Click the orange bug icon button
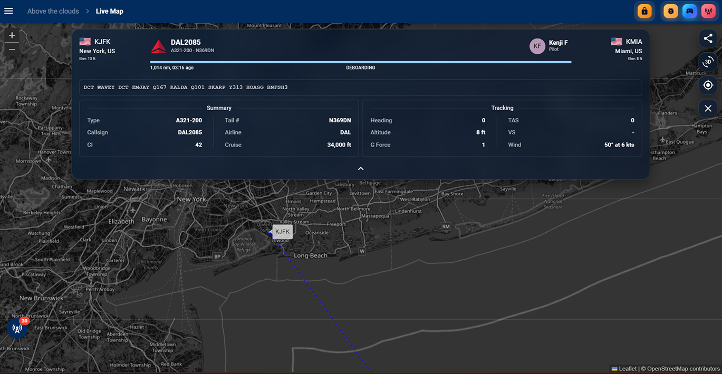The image size is (722, 374). click(671, 11)
